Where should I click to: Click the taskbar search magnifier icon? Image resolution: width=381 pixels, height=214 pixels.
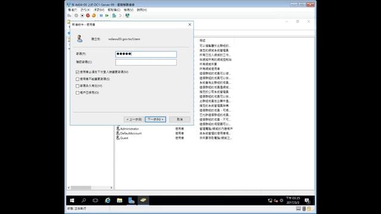click(83, 200)
